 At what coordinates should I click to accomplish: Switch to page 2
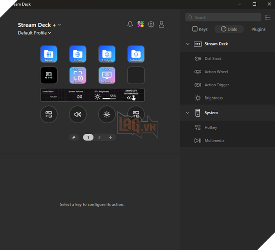(99, 137)
